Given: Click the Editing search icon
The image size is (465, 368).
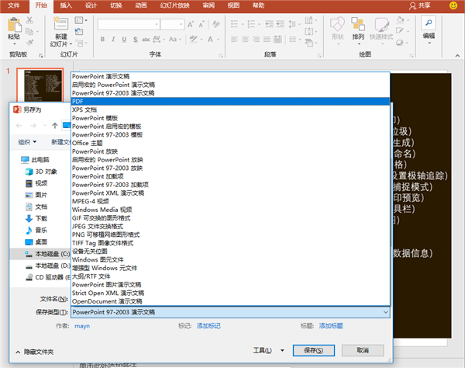Looking at the screenshot, I should [x=429, y=23].
